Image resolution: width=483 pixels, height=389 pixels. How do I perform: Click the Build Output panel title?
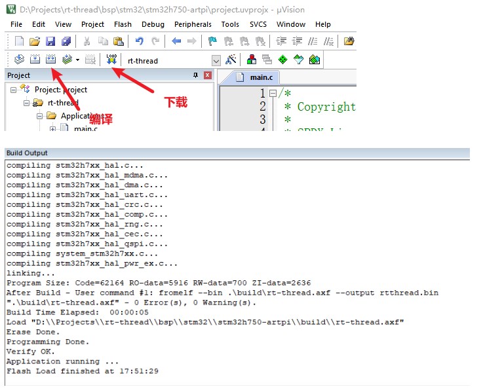27,153
